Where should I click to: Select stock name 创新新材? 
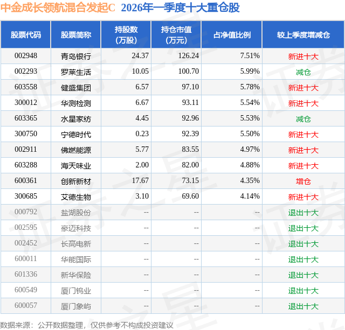(x=76, y=181)
